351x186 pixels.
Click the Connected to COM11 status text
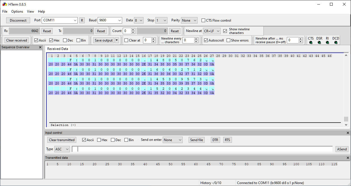tap(270, 183)
